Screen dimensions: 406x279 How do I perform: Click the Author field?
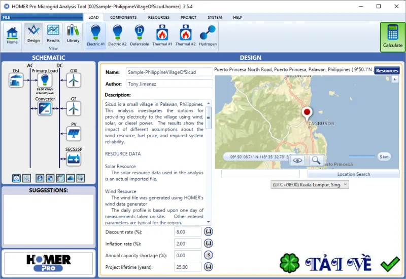[x=170, y=84]
